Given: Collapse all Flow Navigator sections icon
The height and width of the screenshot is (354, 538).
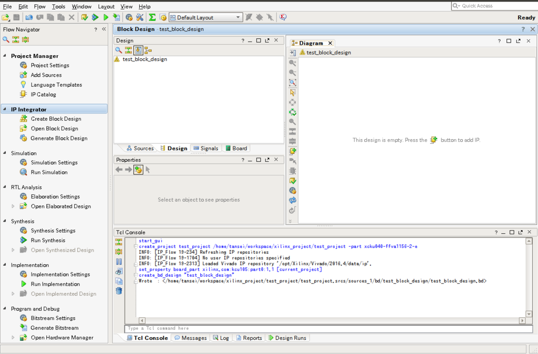Looking at the screenshot, I should pos(15,40).
